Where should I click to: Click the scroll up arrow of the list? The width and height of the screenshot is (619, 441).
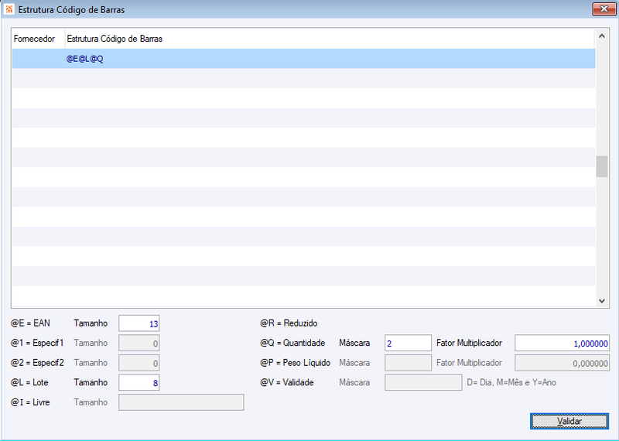602,36
